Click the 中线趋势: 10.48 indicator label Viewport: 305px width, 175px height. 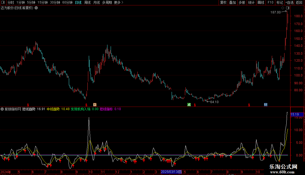[x=58, y=109]
